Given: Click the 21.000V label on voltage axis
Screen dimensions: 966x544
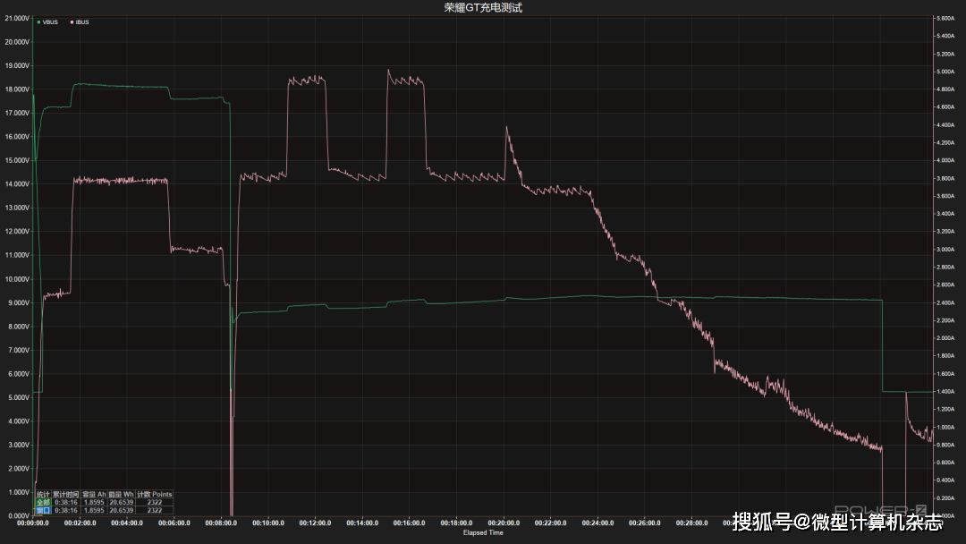Looking at the screenshot, I should tap(17, 19).
